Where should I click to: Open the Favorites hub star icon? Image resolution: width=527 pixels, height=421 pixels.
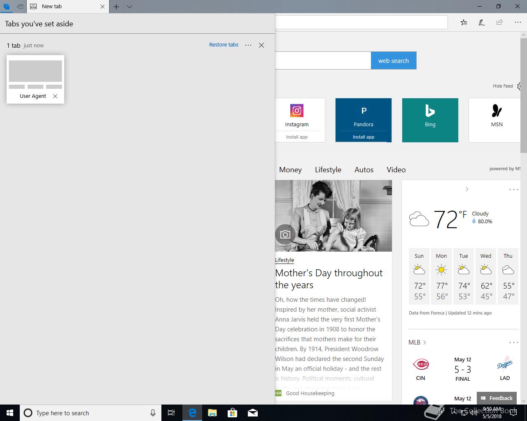point(464,22)
